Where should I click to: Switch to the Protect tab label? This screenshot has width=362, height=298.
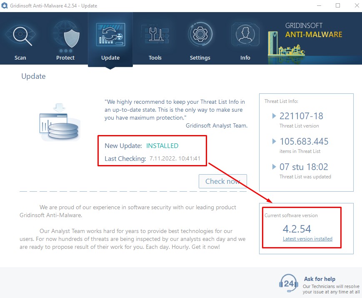(x=65, y=58)
